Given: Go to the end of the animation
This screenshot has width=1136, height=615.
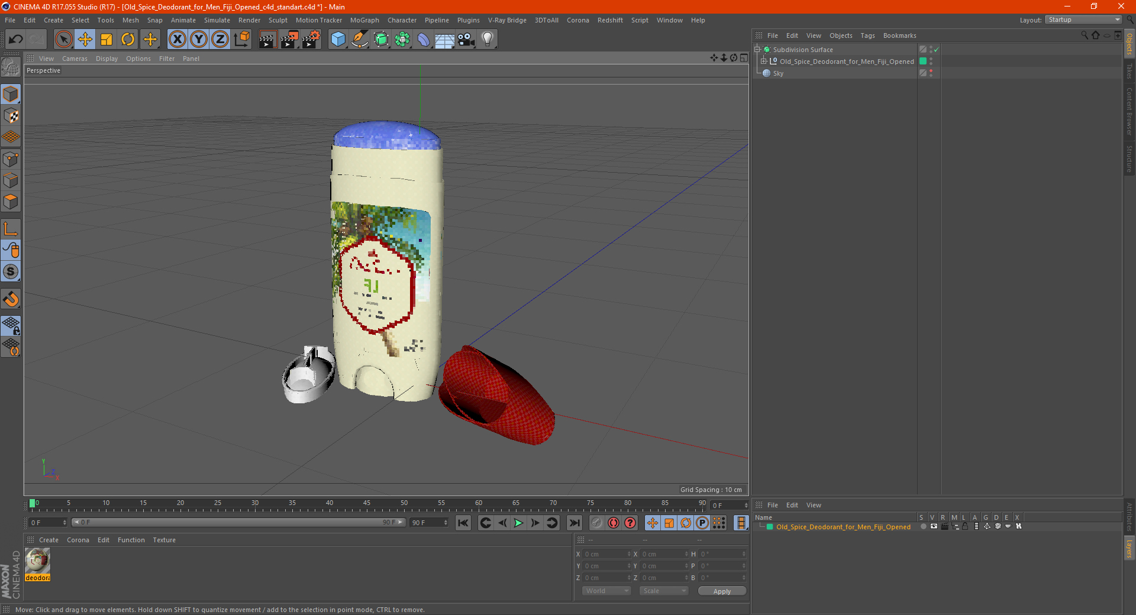Looking at the screenshot, I should [574, 523].
